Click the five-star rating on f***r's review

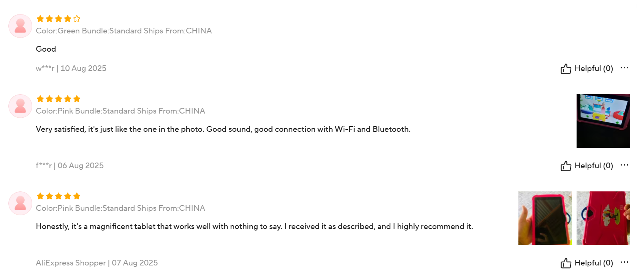click(59, 99)
